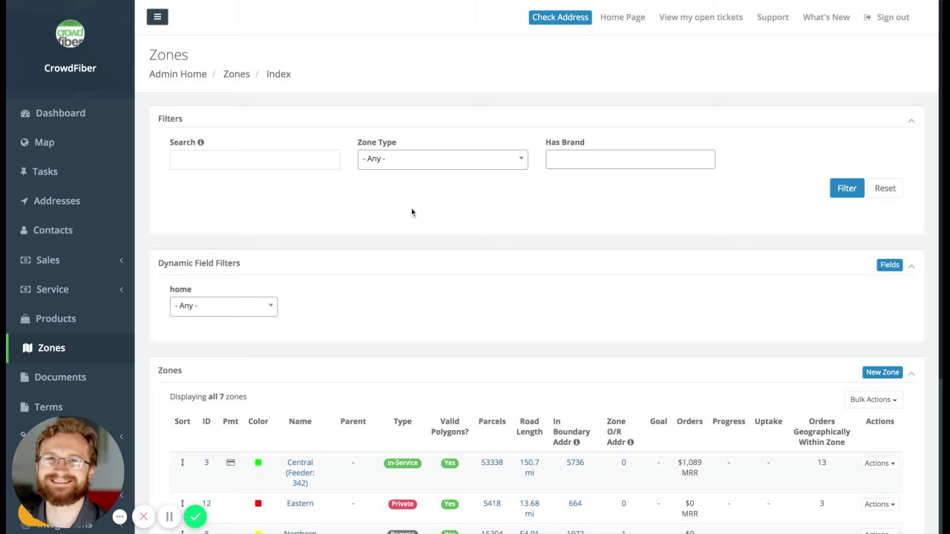Toggle the sidebar hamburger menu

tap(157, 17)
